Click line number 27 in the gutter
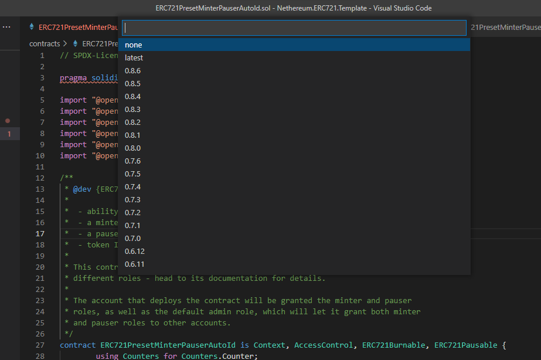Screen dimensions: 541x360 coord(40,345)
